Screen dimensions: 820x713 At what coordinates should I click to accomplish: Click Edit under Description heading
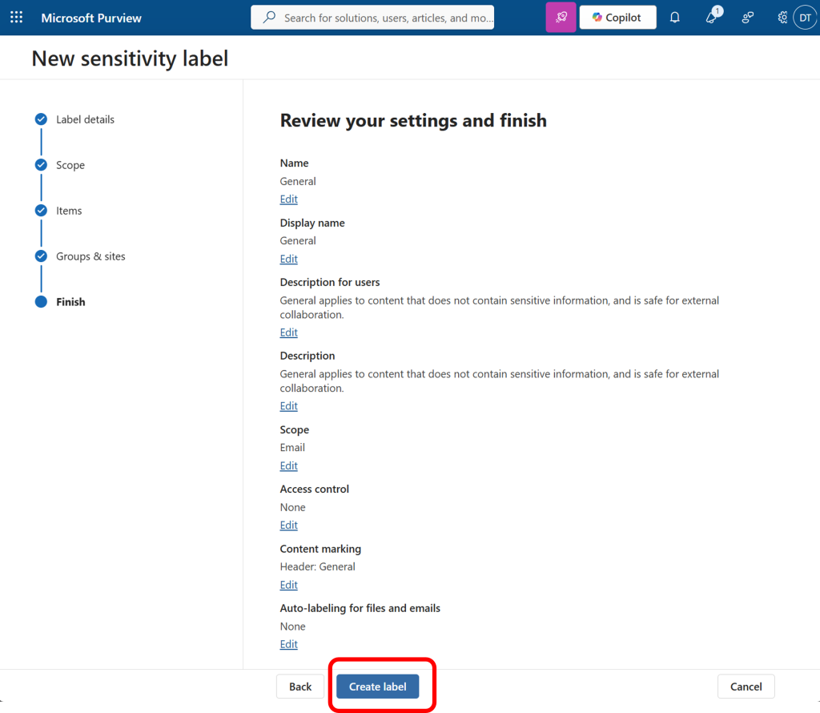(x=288, y=406)
